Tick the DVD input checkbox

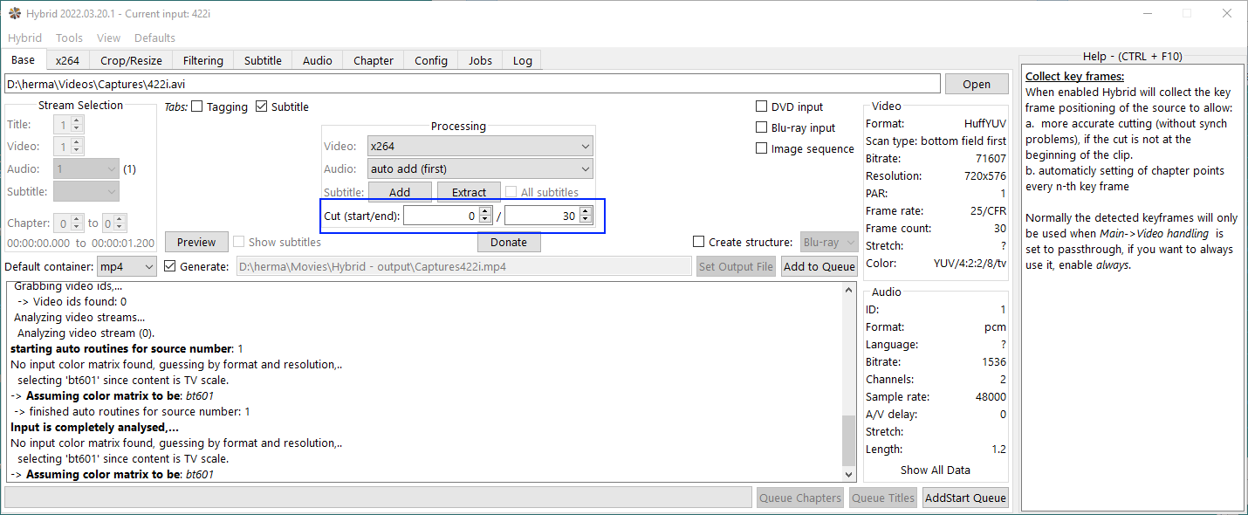762,106
